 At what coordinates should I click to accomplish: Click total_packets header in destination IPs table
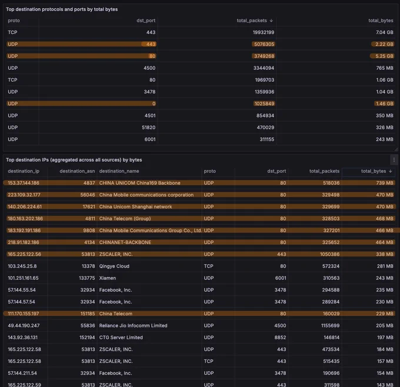(324, 171)
